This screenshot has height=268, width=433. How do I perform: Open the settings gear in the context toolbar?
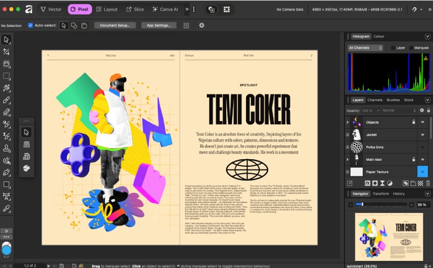coord(201,25)
